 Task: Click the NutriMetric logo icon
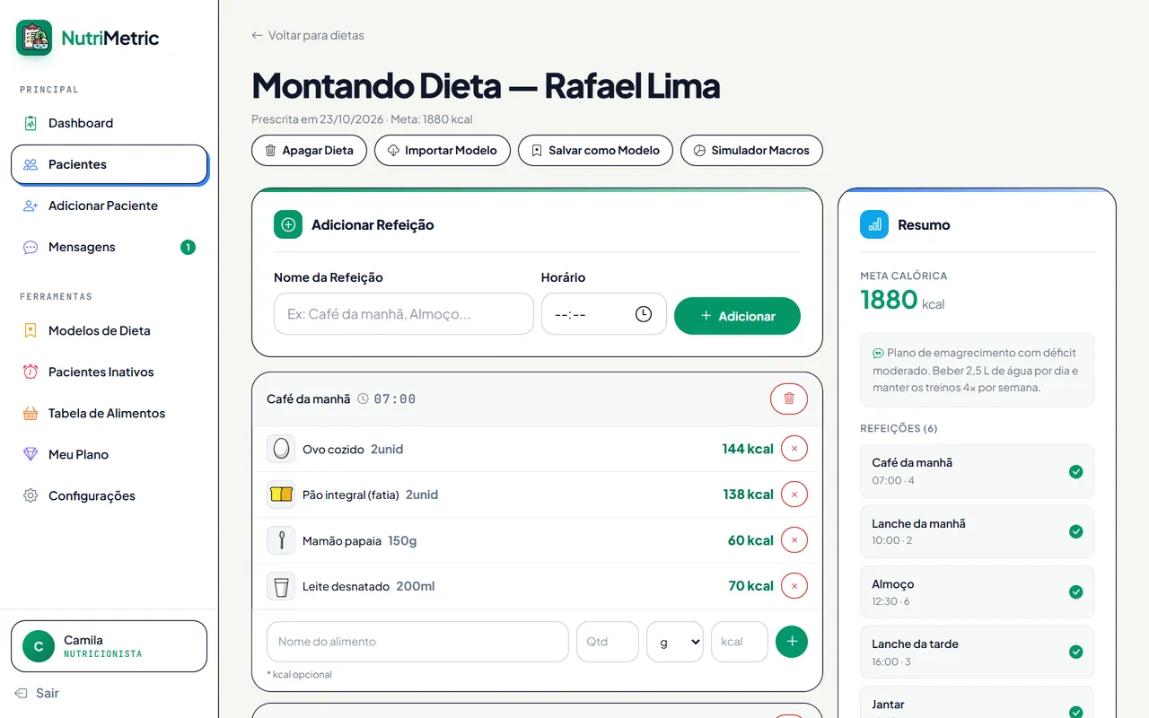tap(34, 38)
